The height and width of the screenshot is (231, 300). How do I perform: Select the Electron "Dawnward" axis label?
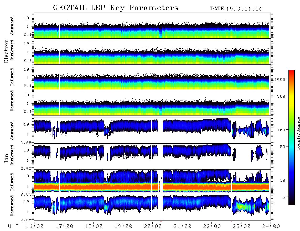pos(12,101)
